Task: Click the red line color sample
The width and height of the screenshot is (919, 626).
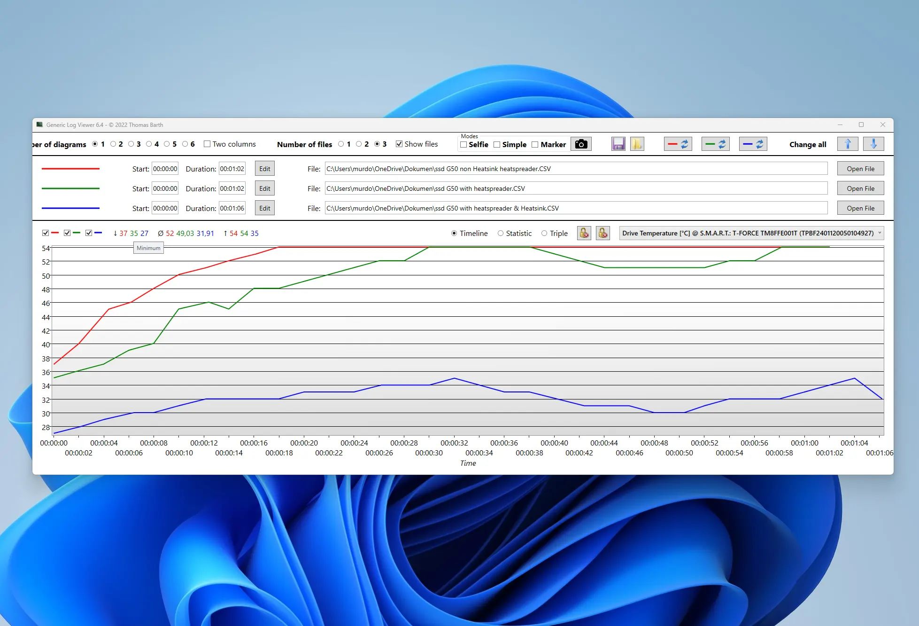Action: point(70,169)
